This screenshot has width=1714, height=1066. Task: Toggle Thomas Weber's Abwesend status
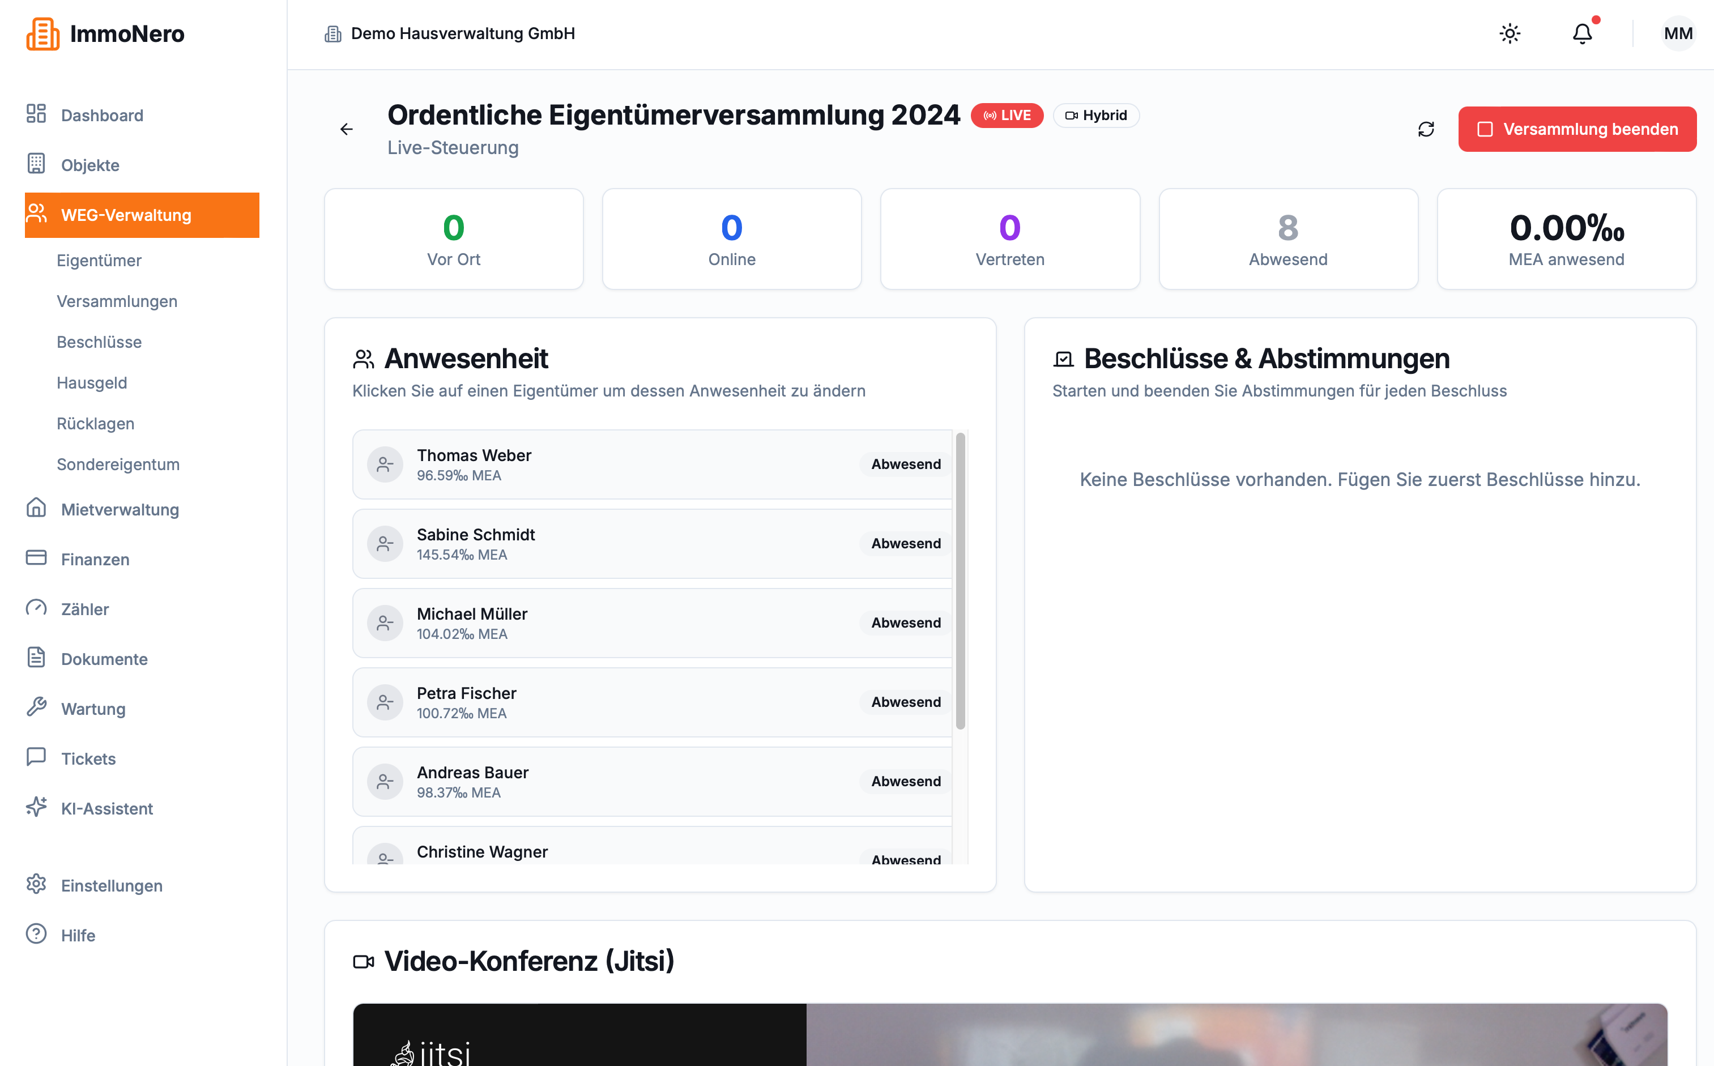[906, 464]
